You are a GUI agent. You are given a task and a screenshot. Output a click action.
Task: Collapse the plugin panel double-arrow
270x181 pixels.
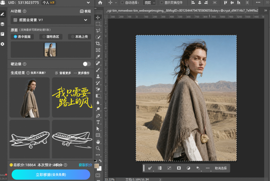pos(95,8)
